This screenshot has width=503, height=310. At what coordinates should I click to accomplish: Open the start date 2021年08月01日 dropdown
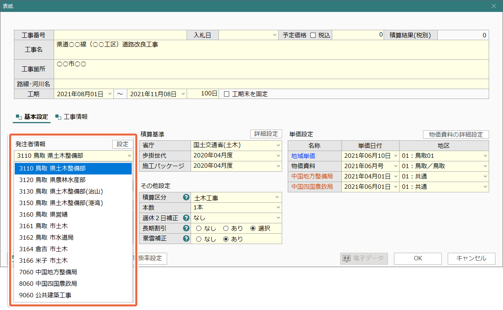(110, 94)
